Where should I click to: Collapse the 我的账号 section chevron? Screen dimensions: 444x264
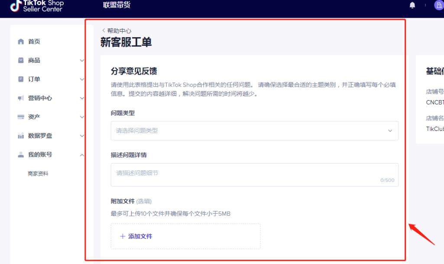[82, 155]
